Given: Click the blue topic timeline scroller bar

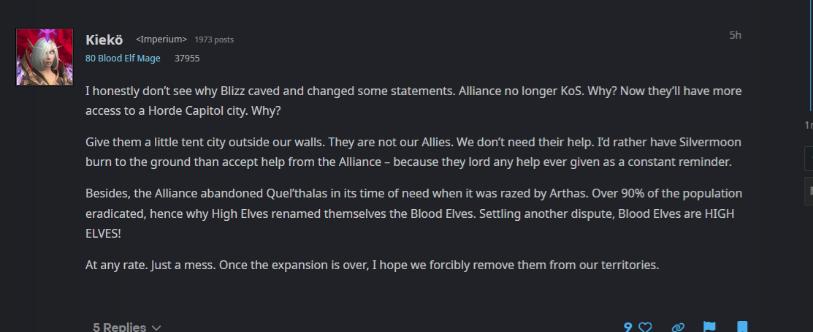Looking at the screenshot, I should [812, 56].
